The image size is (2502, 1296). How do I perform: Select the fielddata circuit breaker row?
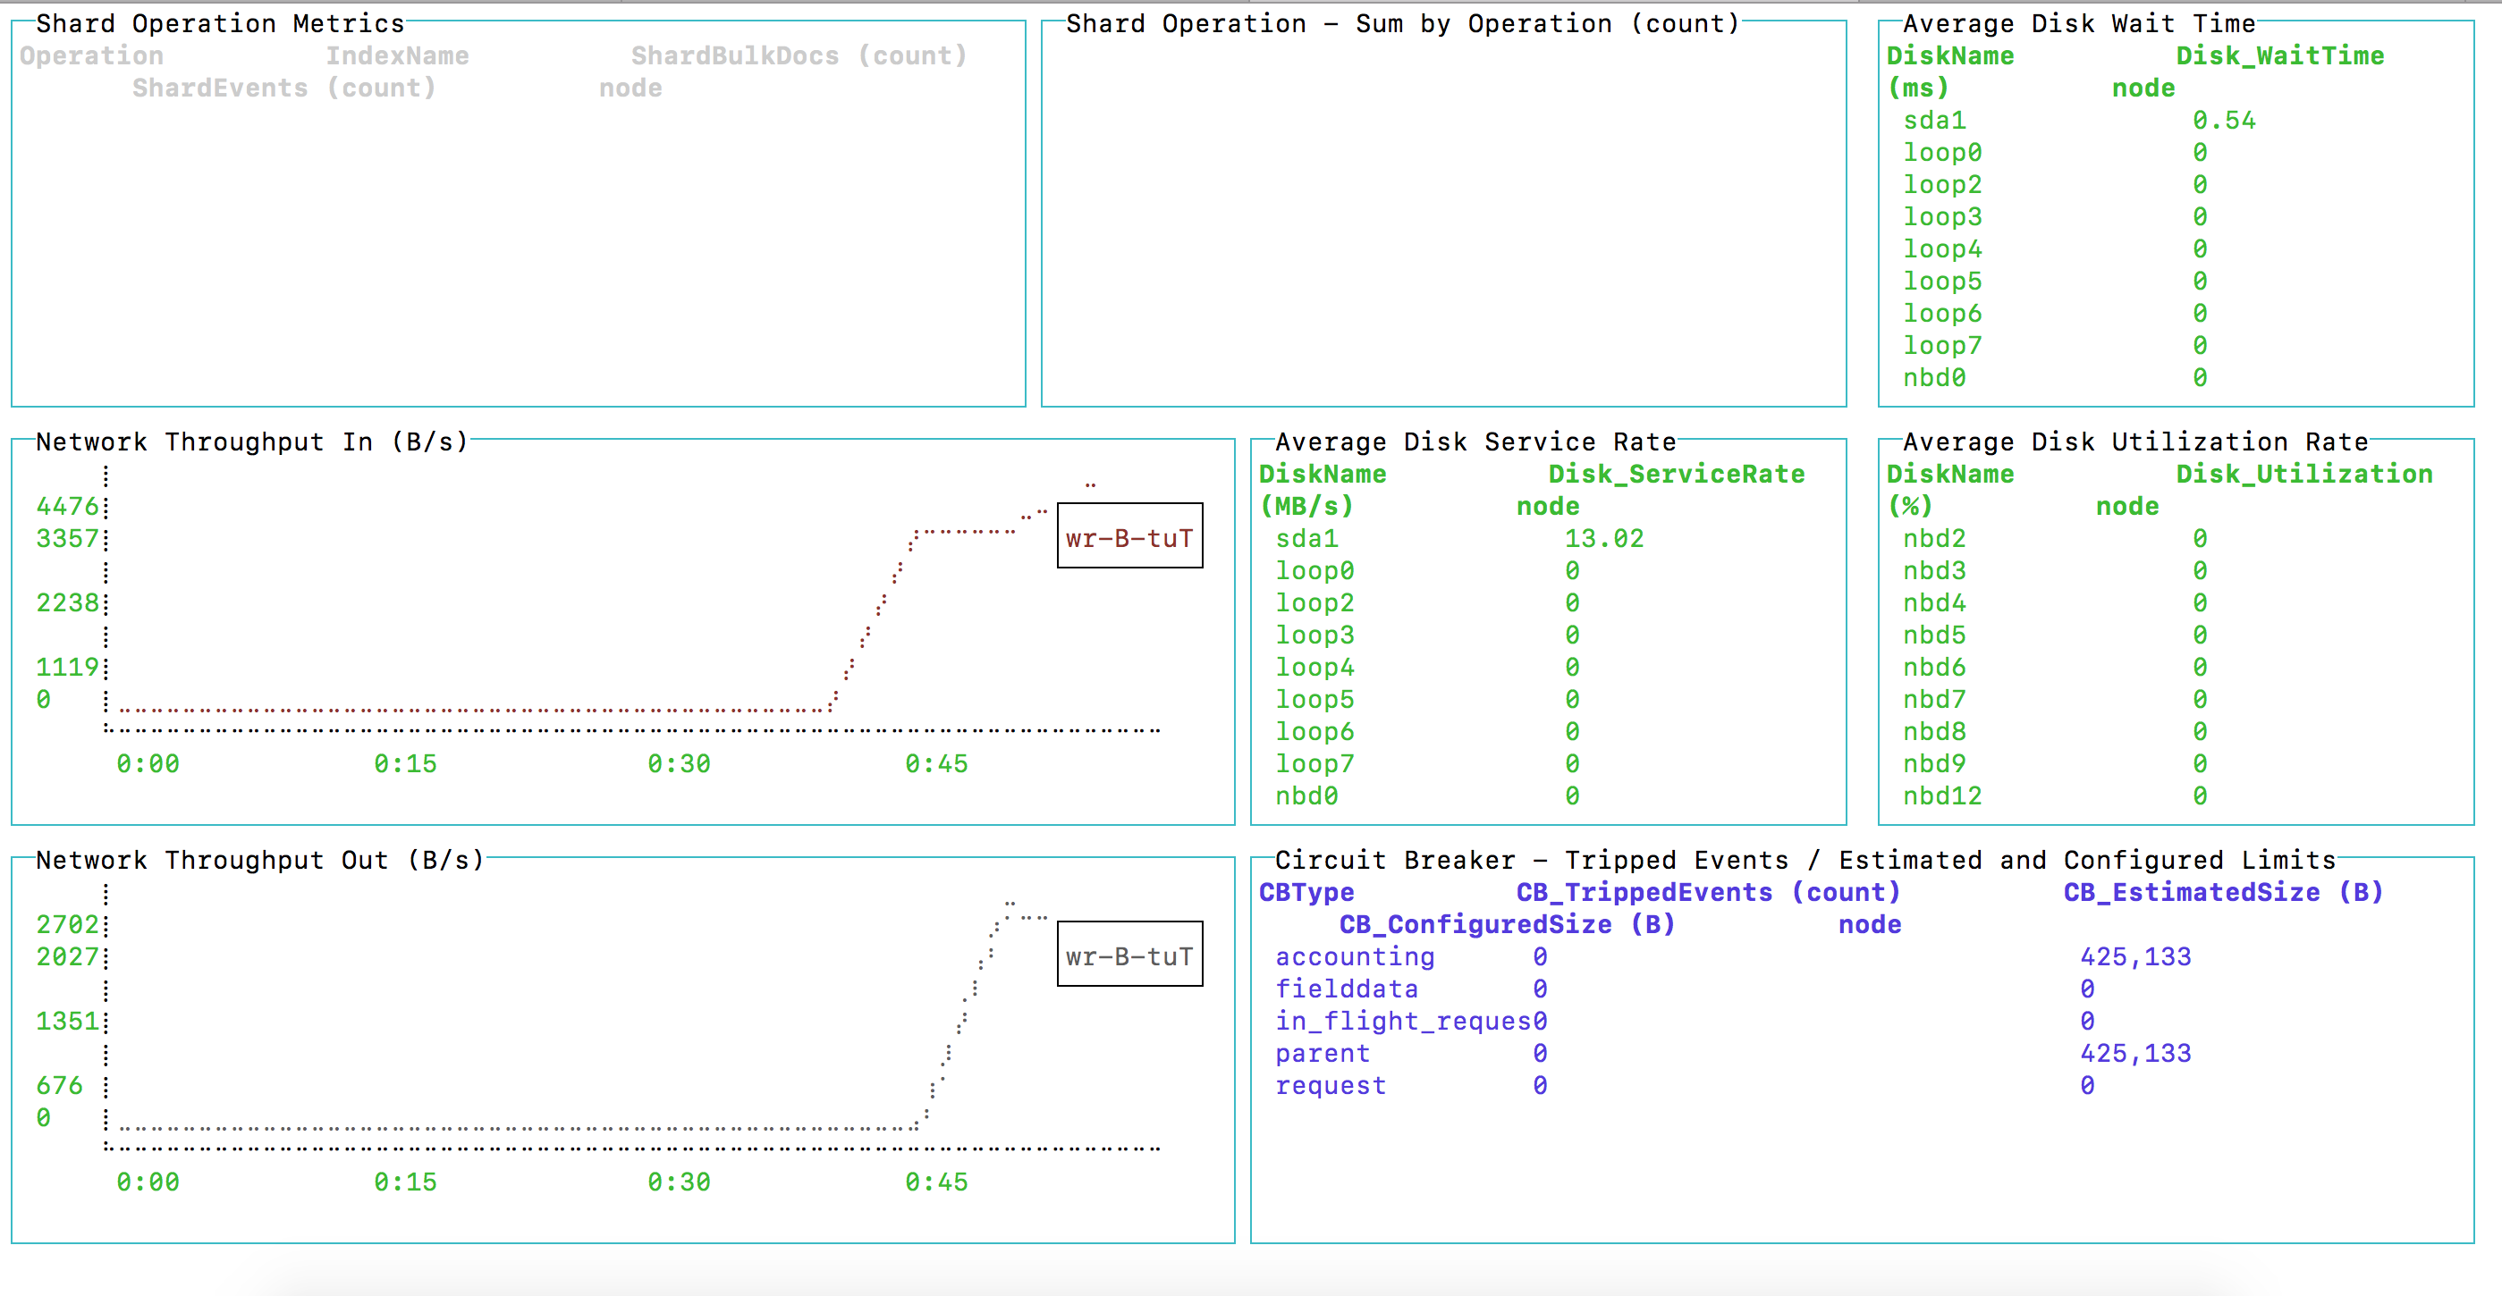pyautogui.click(x=1346, y=989)
